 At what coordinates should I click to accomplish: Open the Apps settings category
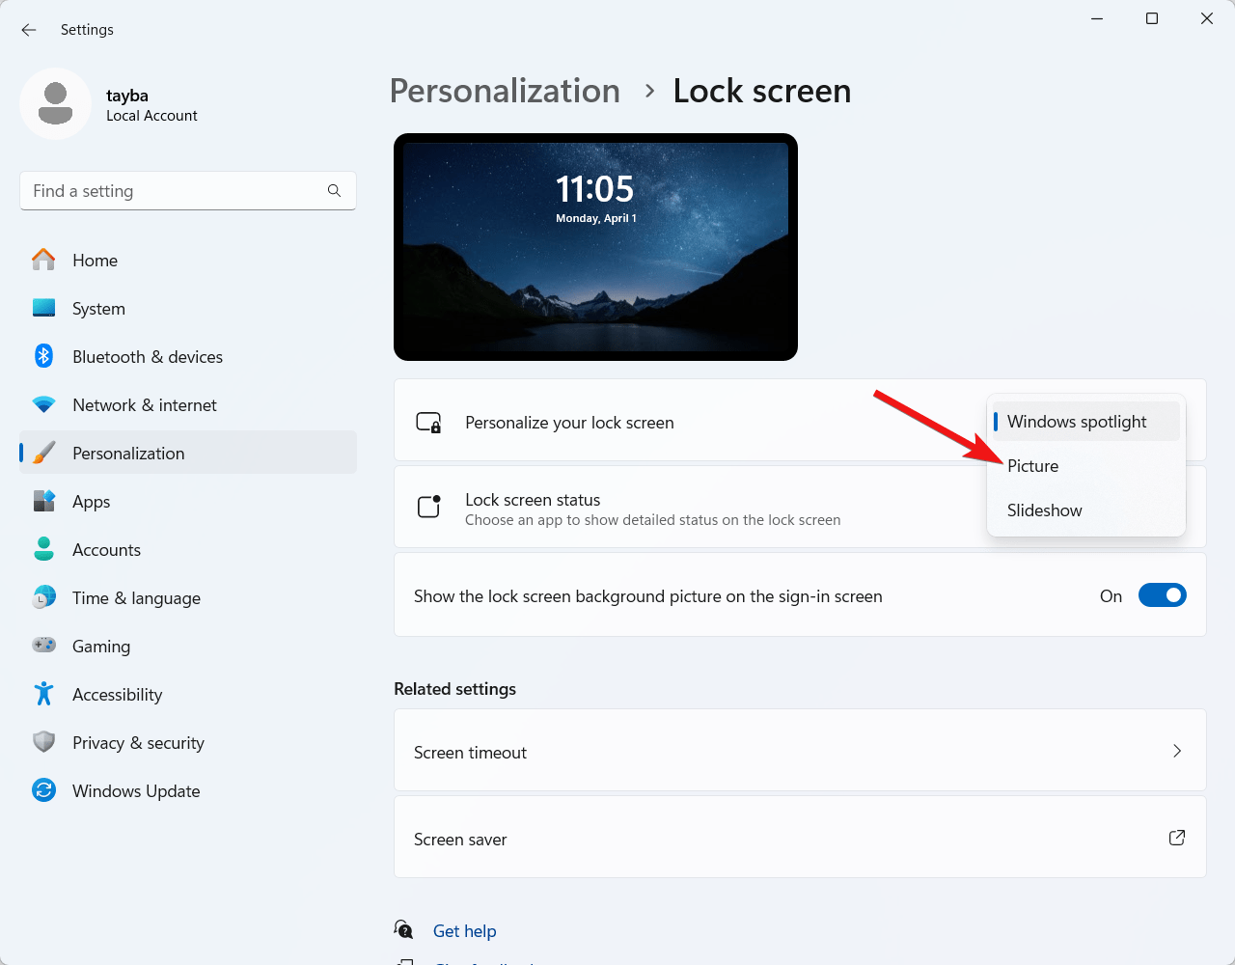(x=92, y=502)
